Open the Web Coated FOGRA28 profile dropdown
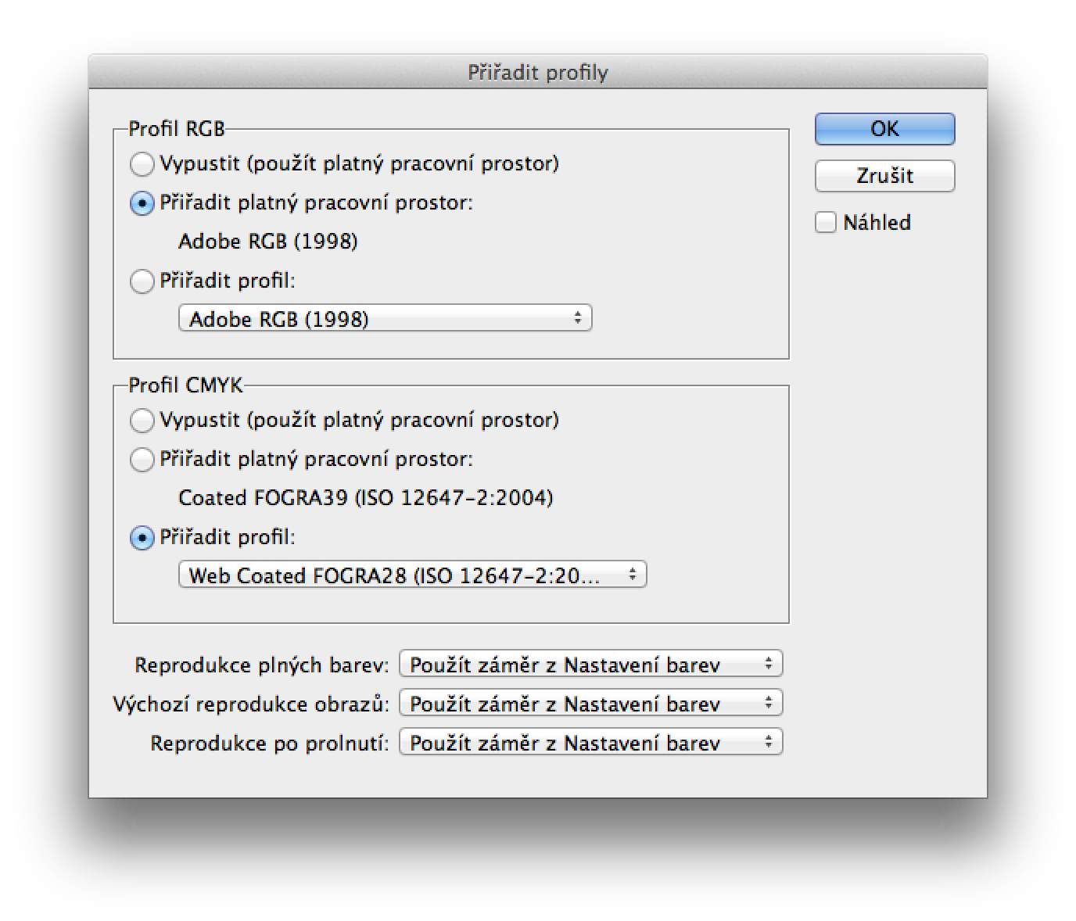 413,575
